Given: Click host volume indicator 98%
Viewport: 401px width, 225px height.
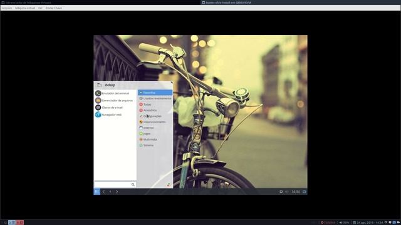Looking at the screenshot, I should 344,222.
